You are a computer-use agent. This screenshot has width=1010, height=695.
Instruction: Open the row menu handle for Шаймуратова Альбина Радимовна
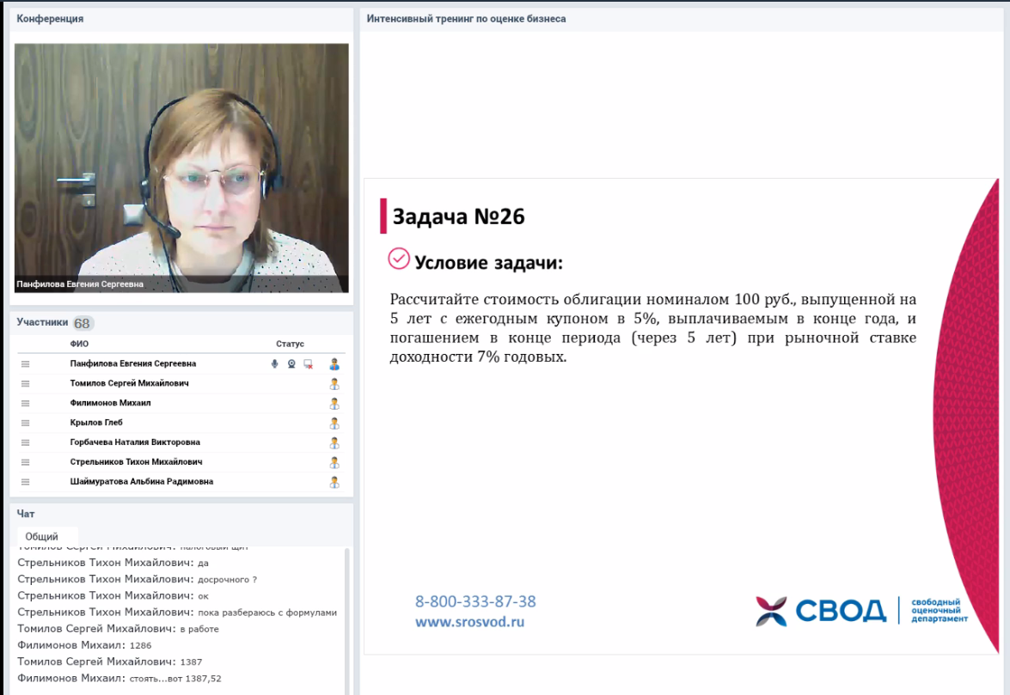point(25,482)
